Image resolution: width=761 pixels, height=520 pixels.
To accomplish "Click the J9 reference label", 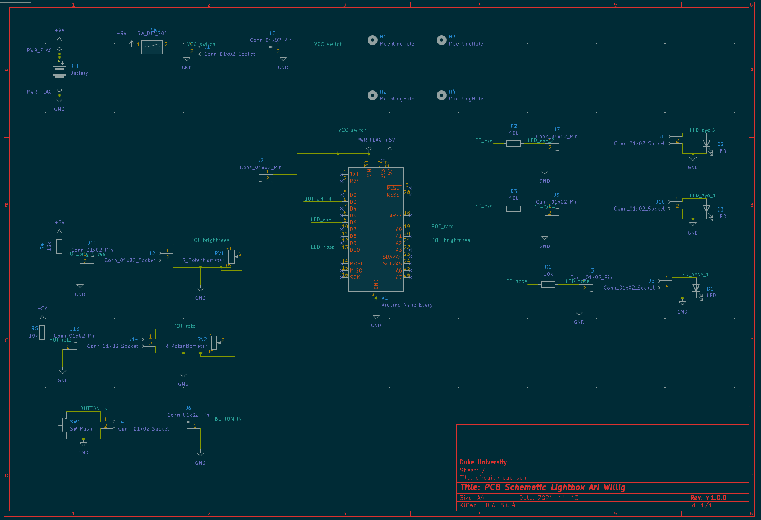I will pyautogui.click(x=557, y=195).
